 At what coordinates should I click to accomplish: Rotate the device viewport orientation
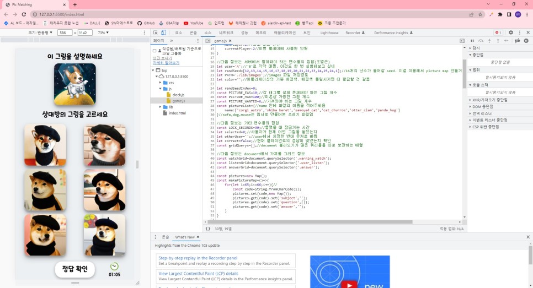[117, 32]
